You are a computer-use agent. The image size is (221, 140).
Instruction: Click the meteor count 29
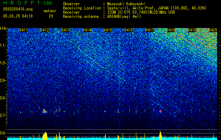tap(51, 16)
